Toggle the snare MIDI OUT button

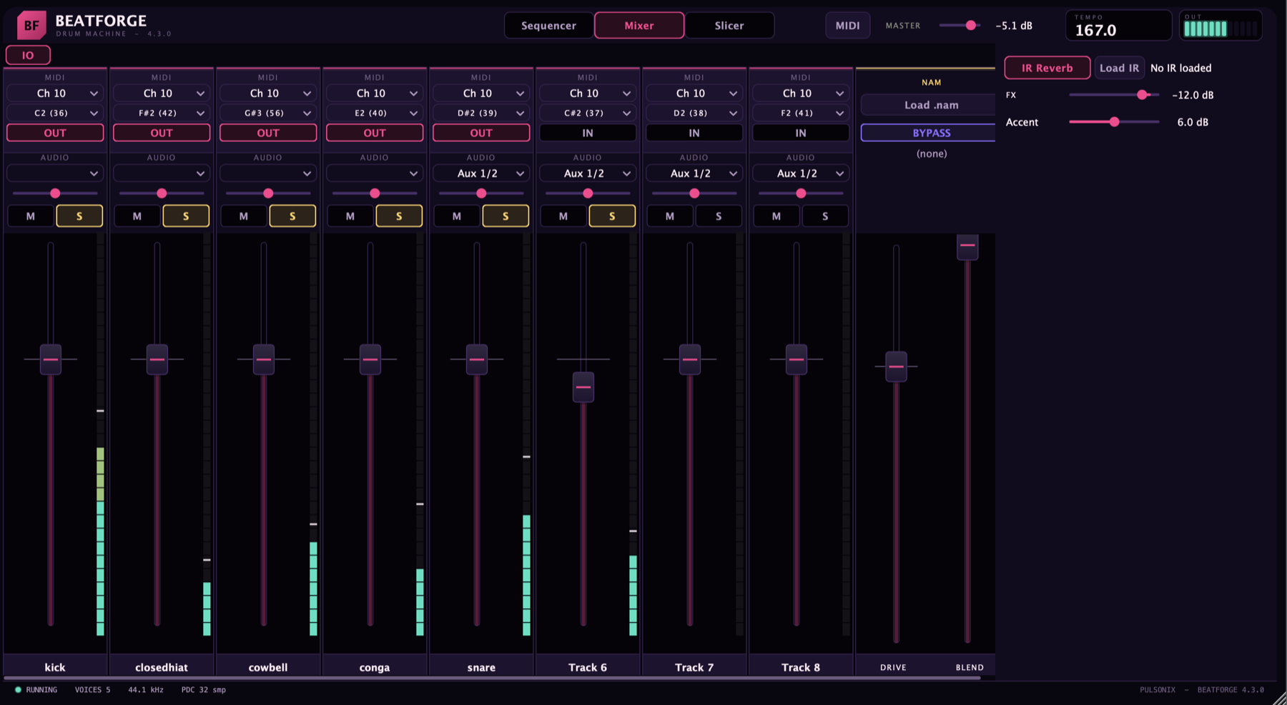pyautogui.click(x=481, y=133)
